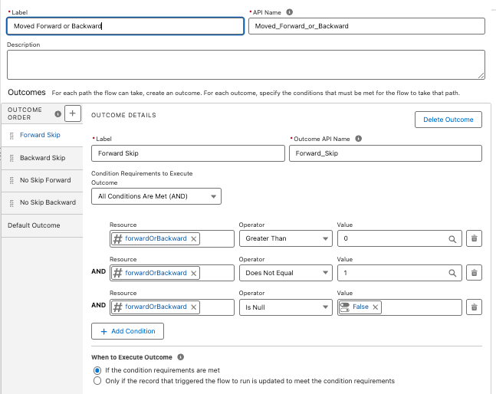Click search icon in value field containing 0

click(452, 239)
